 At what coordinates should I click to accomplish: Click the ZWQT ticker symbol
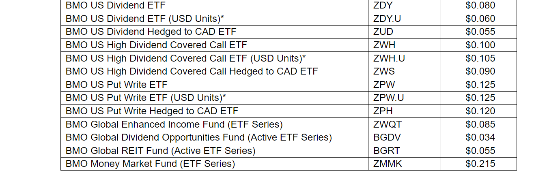(x=388, y=124)
